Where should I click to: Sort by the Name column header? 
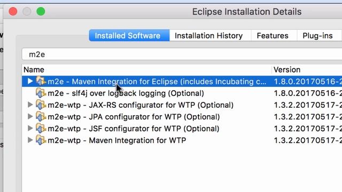click(147, 70)
